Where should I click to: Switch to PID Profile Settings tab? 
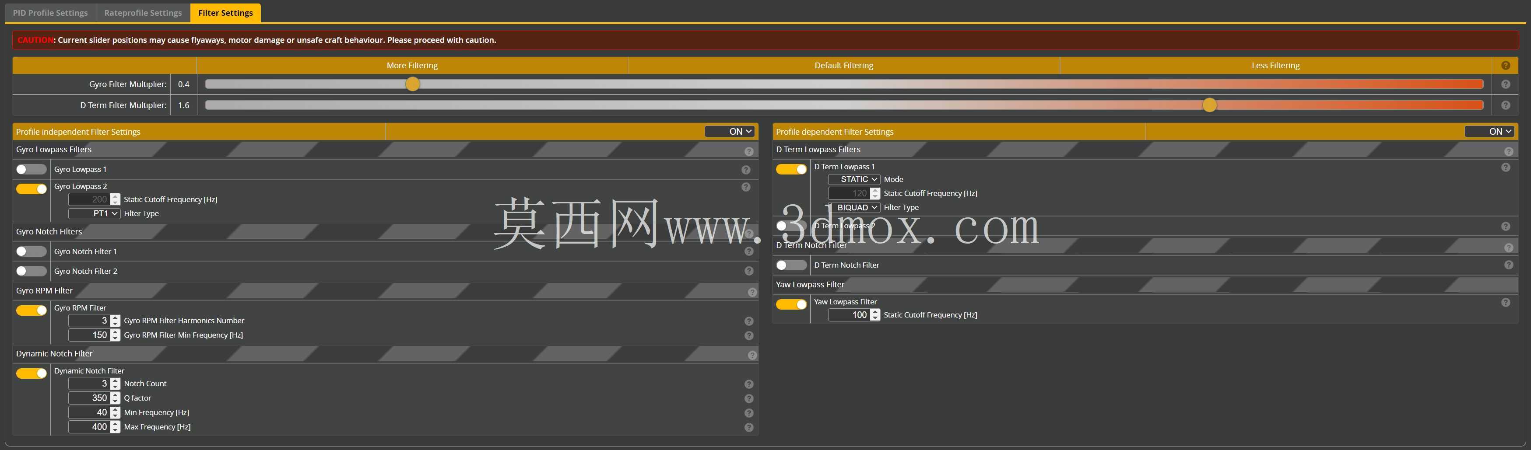[x=50, y=13]
